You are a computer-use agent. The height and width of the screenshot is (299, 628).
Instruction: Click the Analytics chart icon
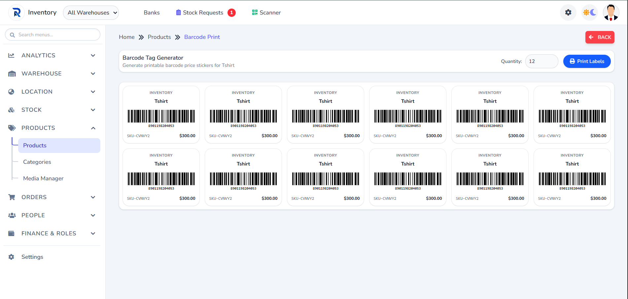[11, 55]
